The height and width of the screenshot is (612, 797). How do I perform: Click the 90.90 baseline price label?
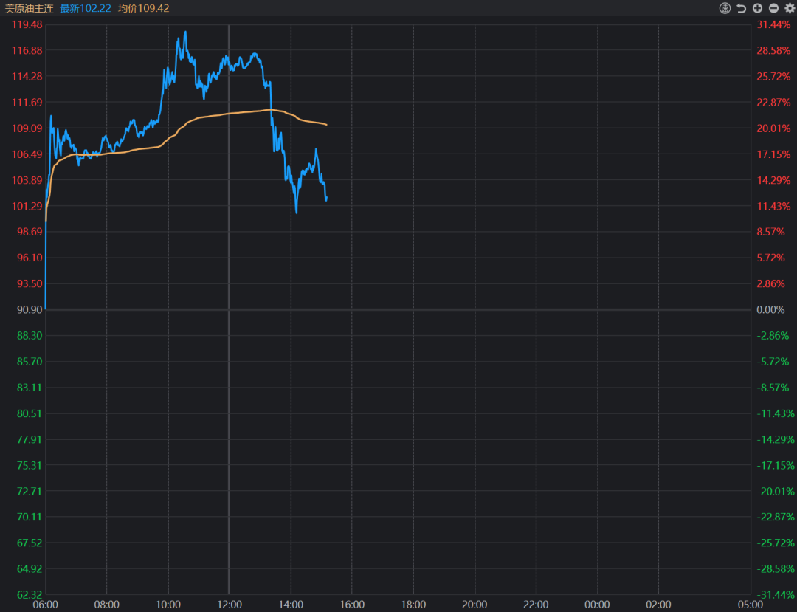pyautogui.click(x=30, y=309)
